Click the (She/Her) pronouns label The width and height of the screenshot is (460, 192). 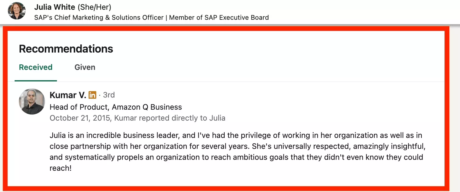click(x=94, y=7)
